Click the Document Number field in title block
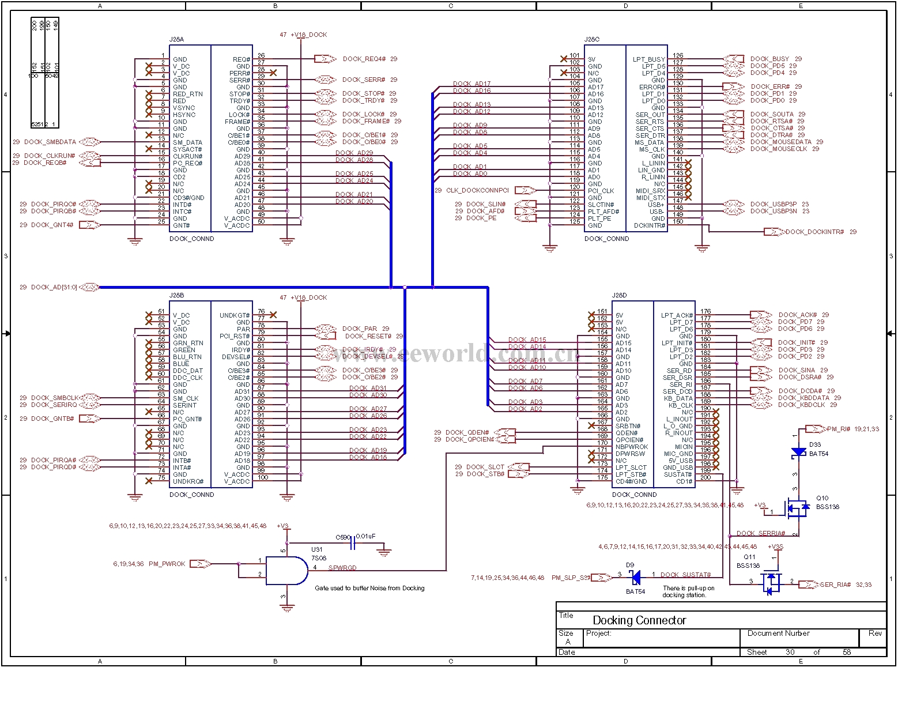 tap(799, 638)
